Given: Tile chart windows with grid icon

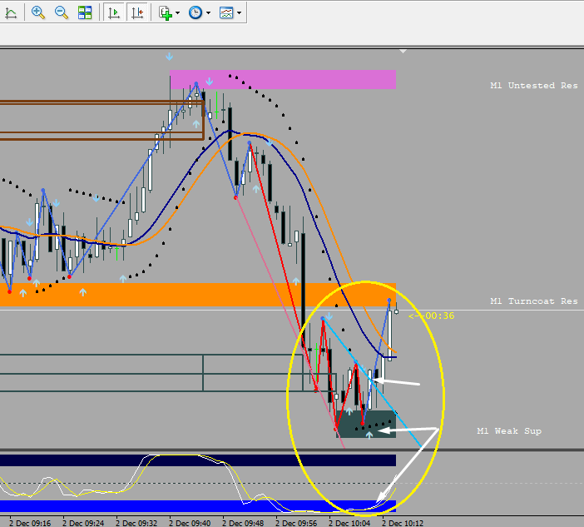Looking at the screenshot, I should (85, 13).
